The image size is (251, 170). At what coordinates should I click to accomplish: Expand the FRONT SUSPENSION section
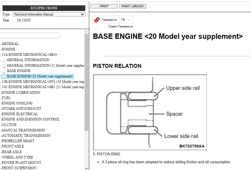(x=19, y=168)
